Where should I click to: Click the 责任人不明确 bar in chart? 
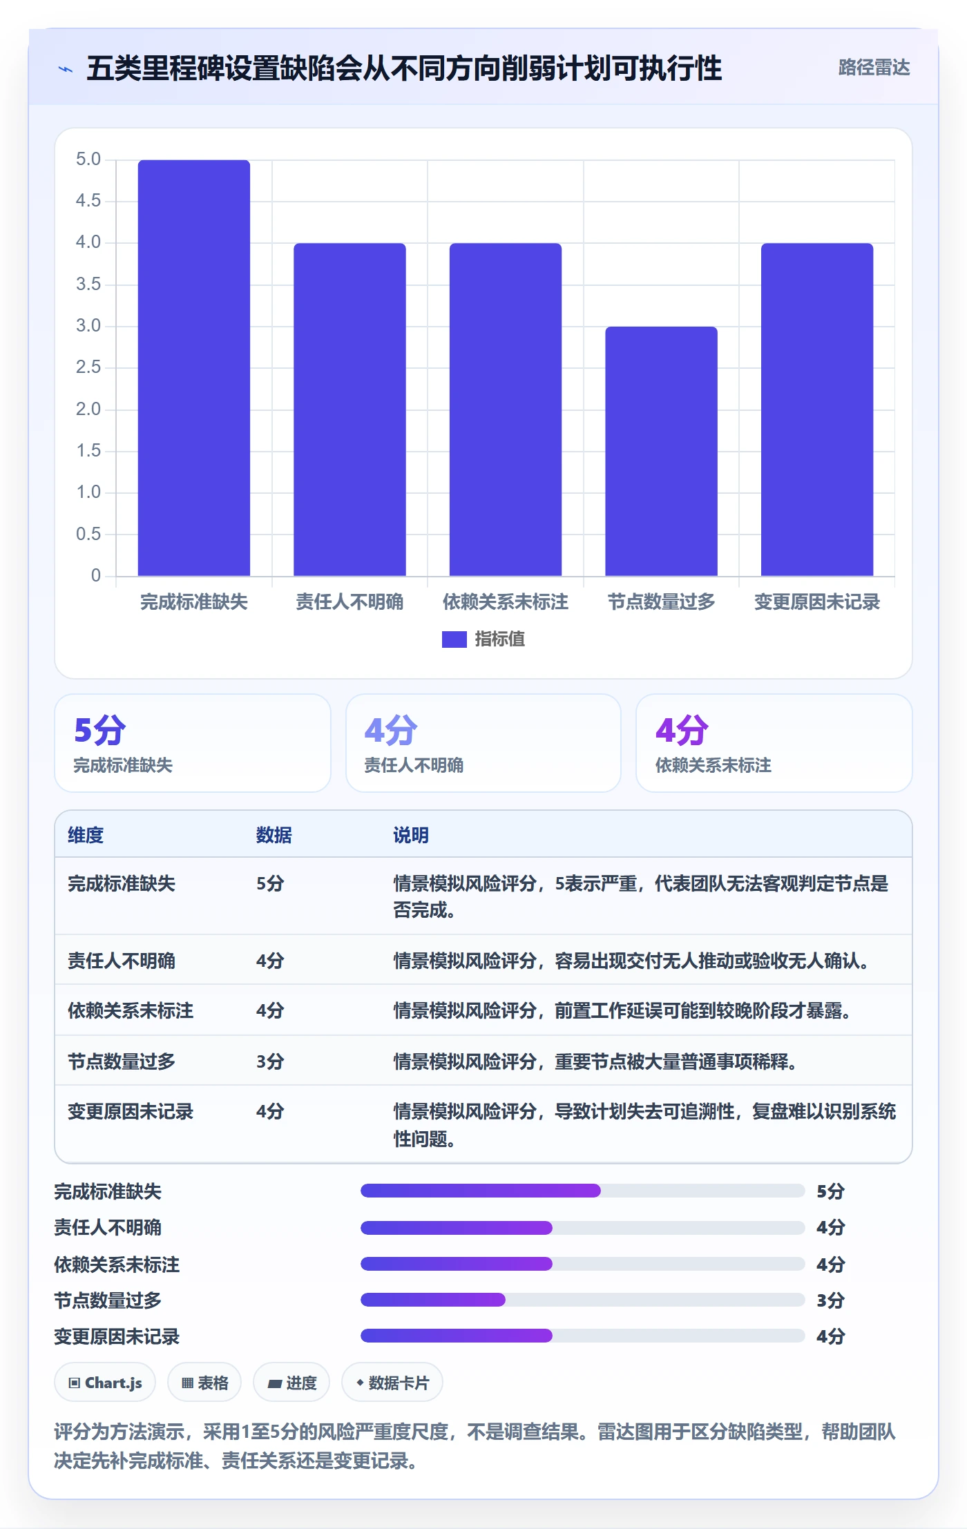point(350,410)
